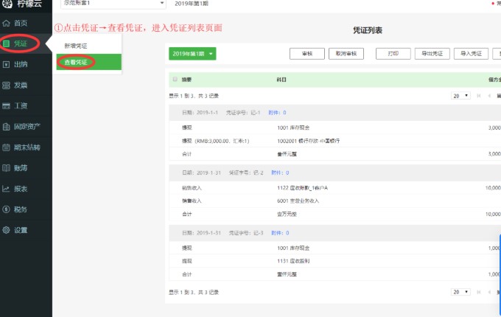Click the 报表 reports chart icon

click(7, 189)
